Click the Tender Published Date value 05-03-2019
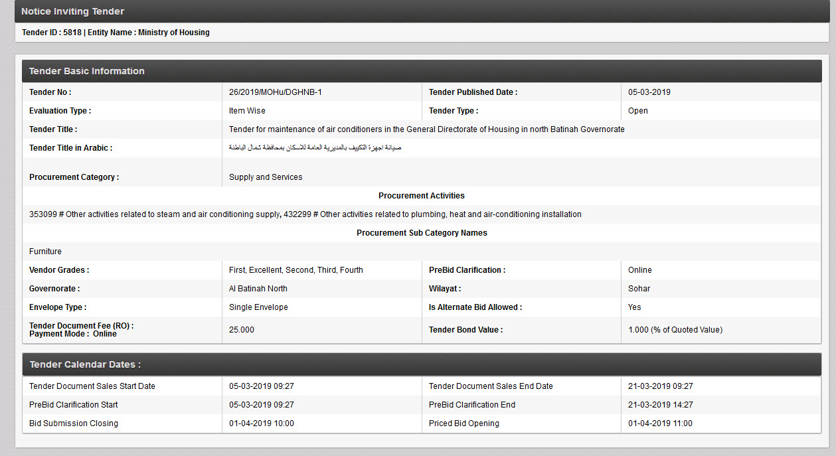Viewport: 836px width, 456px height. pos(649,92)
